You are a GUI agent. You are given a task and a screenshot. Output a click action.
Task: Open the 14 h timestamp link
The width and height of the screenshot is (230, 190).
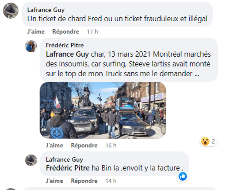[111, 181]
